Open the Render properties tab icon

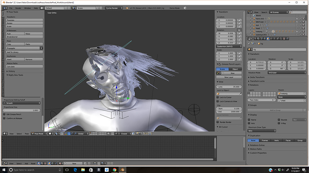(x=255, y=39)
